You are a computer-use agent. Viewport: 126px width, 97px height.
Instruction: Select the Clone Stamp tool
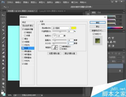pyautogui.click(x=3, y=45)
